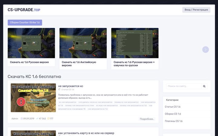Click the magnifier search icon
Viewport: 218px width, 136px height.
204,86
